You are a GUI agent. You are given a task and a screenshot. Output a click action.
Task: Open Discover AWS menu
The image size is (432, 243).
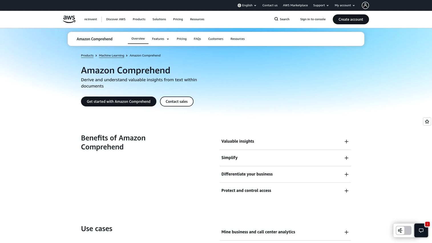point(116,19)
